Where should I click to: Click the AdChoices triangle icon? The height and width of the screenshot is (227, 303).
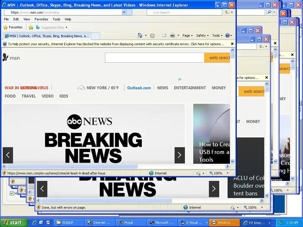click(x=180, y=79)
